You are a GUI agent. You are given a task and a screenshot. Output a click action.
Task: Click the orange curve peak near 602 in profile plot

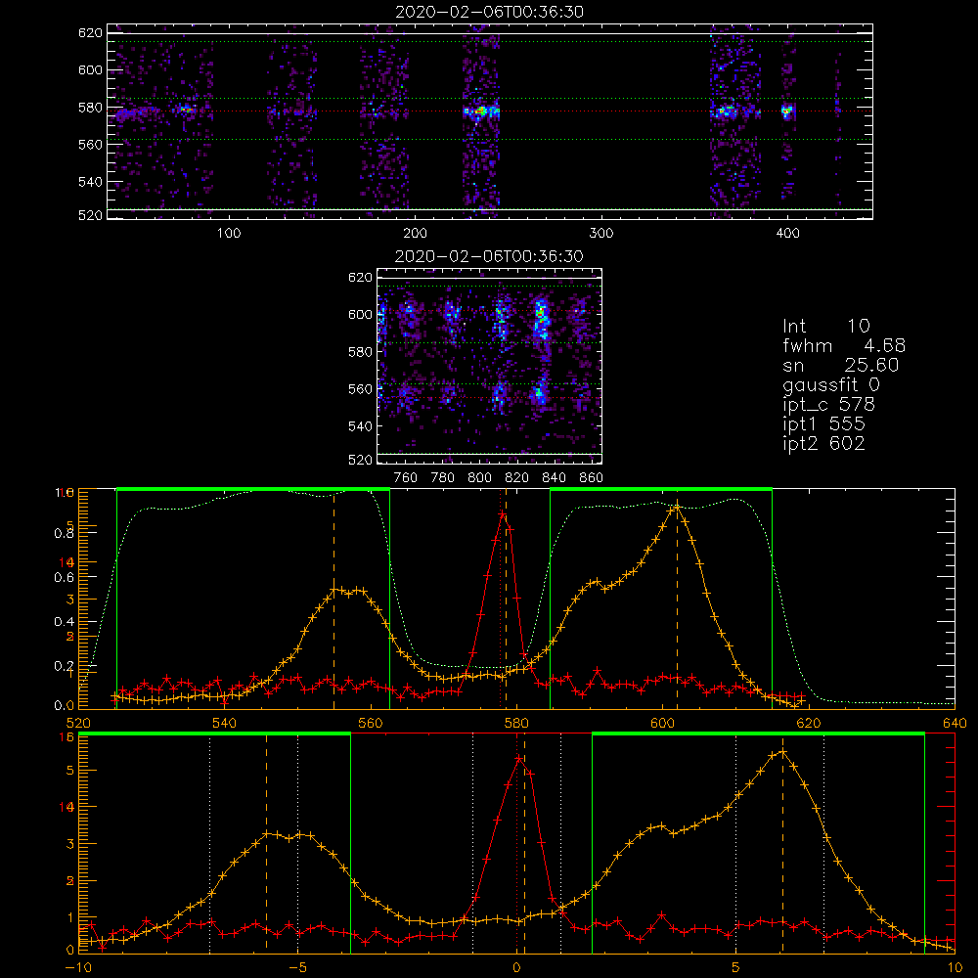pos(678,507)
